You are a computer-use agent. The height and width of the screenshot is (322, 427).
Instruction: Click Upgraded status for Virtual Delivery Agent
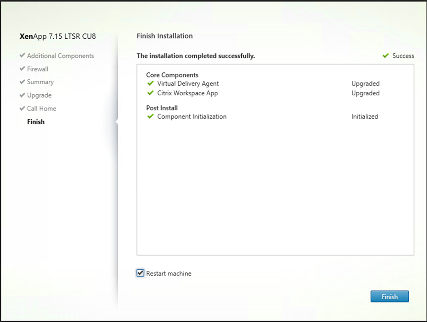tap(365, 84)
